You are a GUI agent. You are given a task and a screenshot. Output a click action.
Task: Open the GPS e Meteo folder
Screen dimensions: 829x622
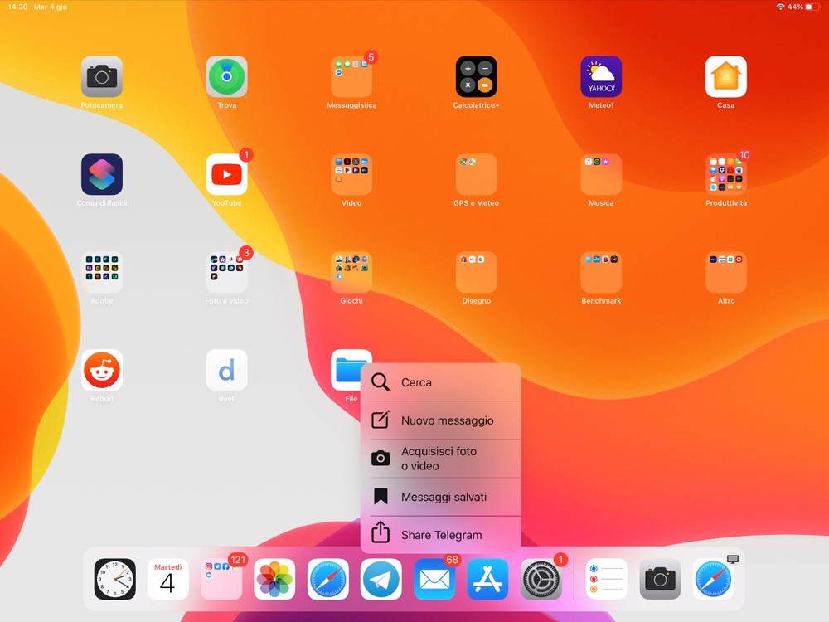point(476,174)
